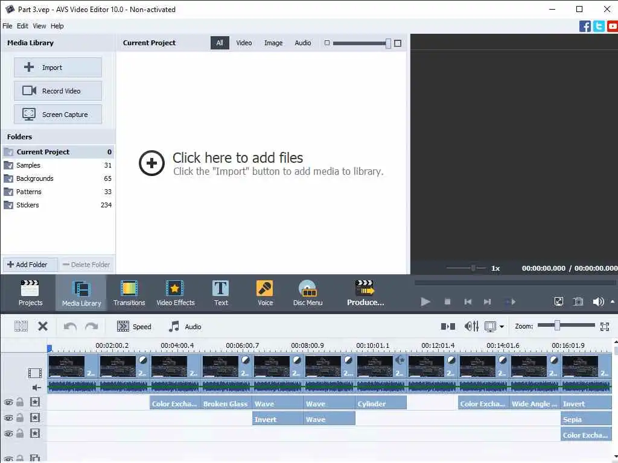Screen dimensions: 618x463
Task: Go to the previous frame
Action: [x=468, y=302]
